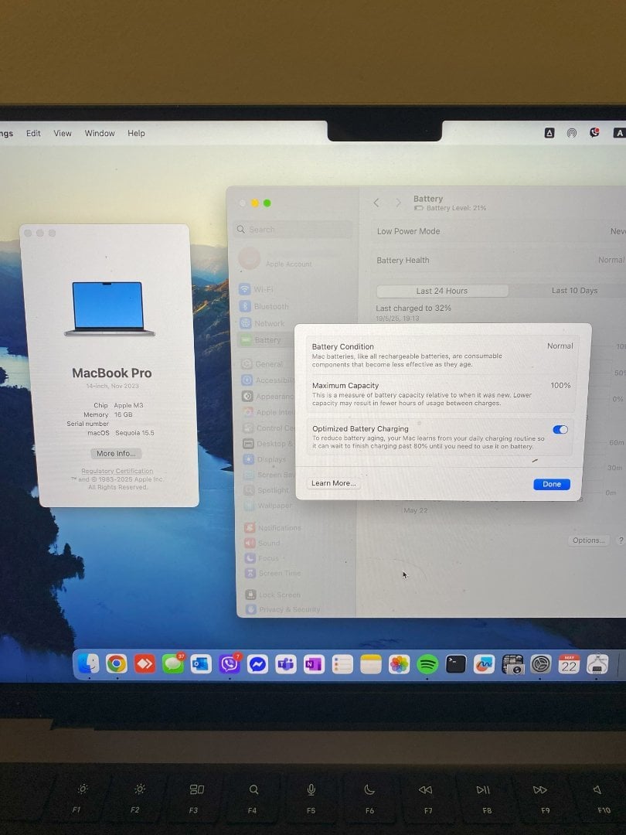Launch Google Chrome from the Dock
The height and width of the screenshot is (835, 626).
[117, 663]
